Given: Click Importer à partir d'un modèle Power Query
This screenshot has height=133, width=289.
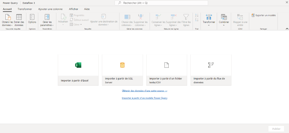Looking at the screenshot, I should (144, 98).
